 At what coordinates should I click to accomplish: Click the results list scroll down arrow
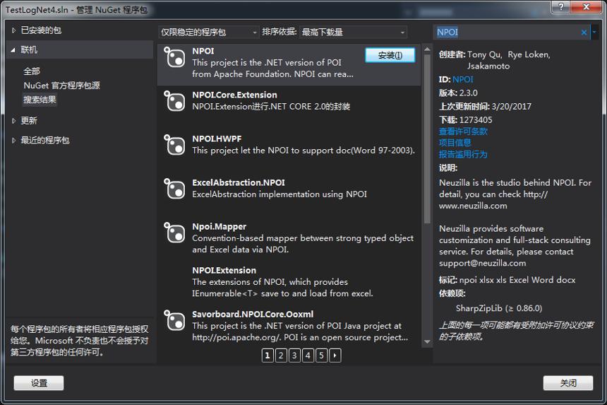(428, 342)
